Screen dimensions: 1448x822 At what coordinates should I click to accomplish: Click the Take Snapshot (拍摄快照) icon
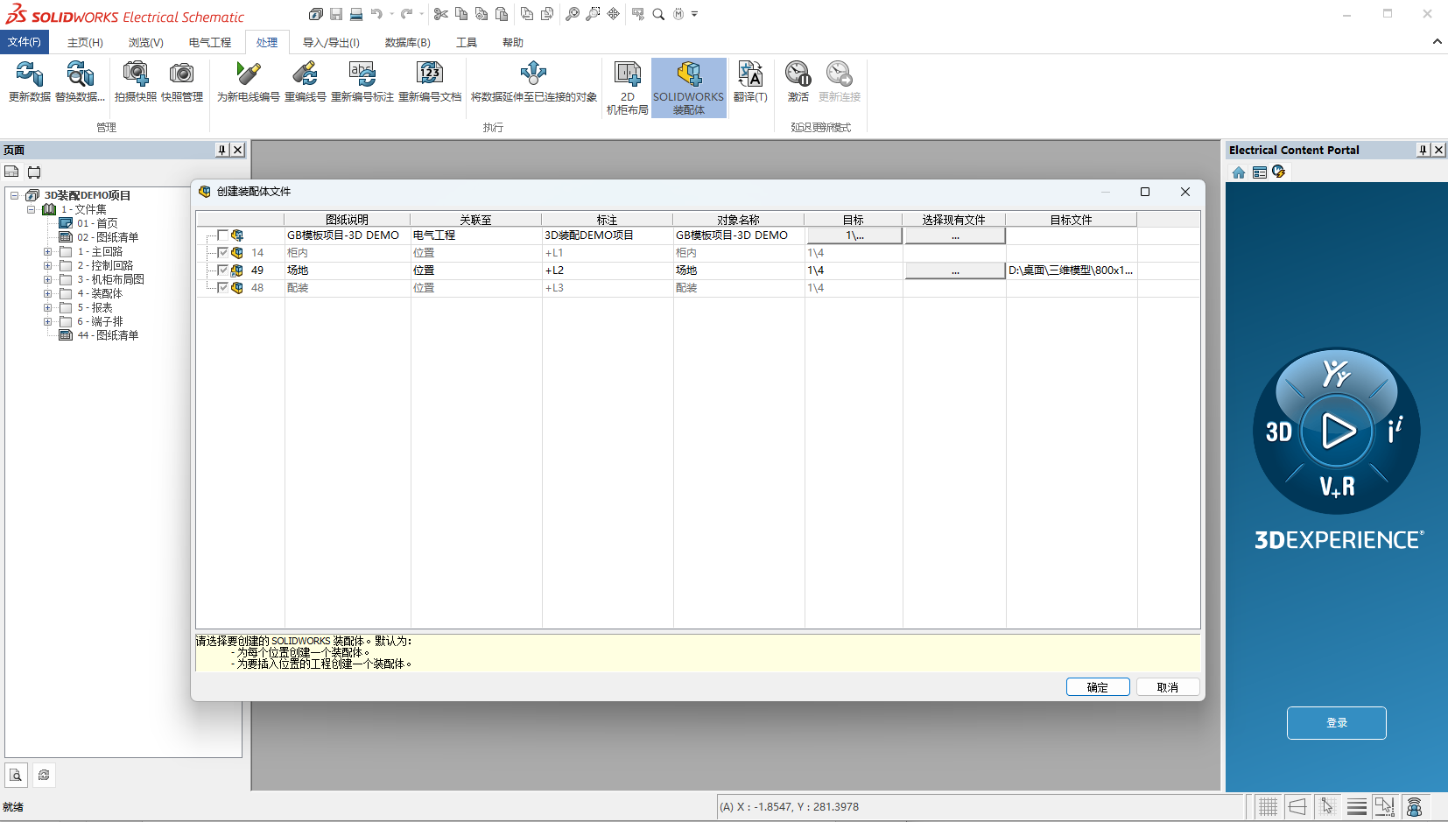point(136,81)
